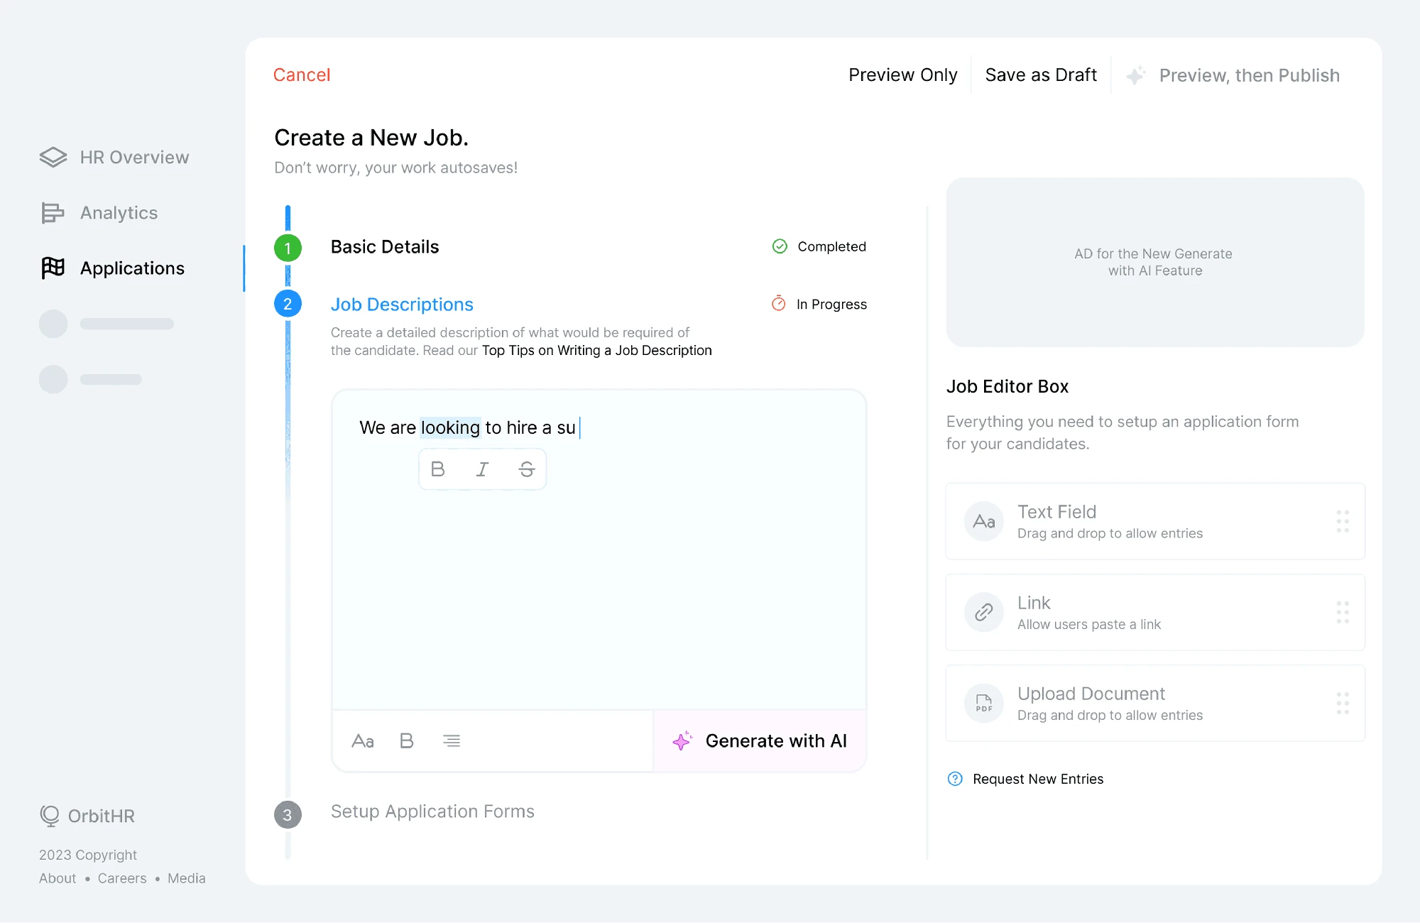This screenshot has height=923, width=1420.
Task: Click Save as Draft
Action: [x=1041, y=75]
